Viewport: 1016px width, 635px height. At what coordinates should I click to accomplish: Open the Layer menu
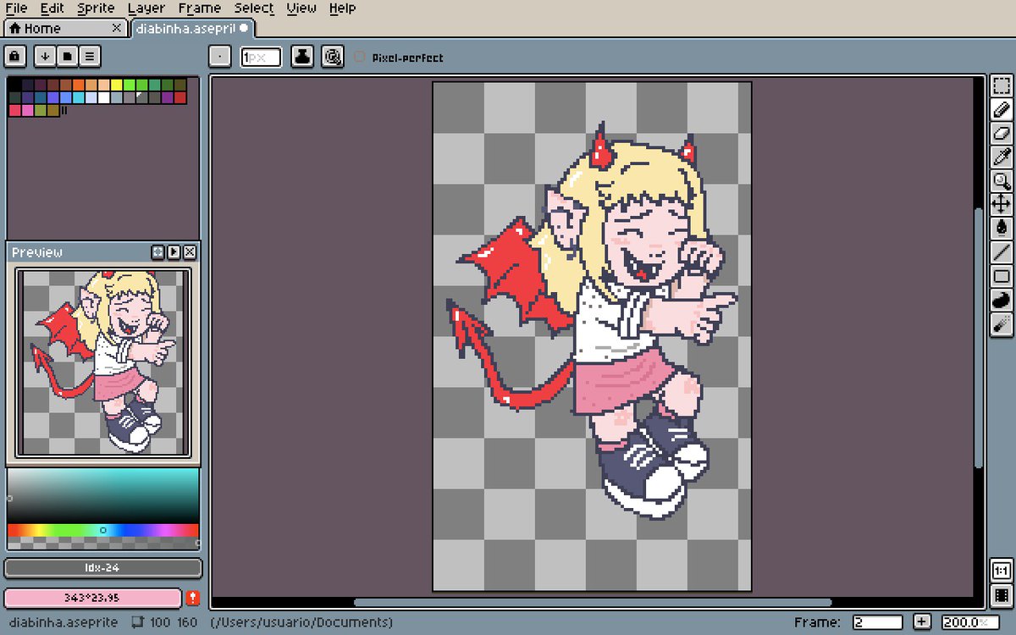146,8
